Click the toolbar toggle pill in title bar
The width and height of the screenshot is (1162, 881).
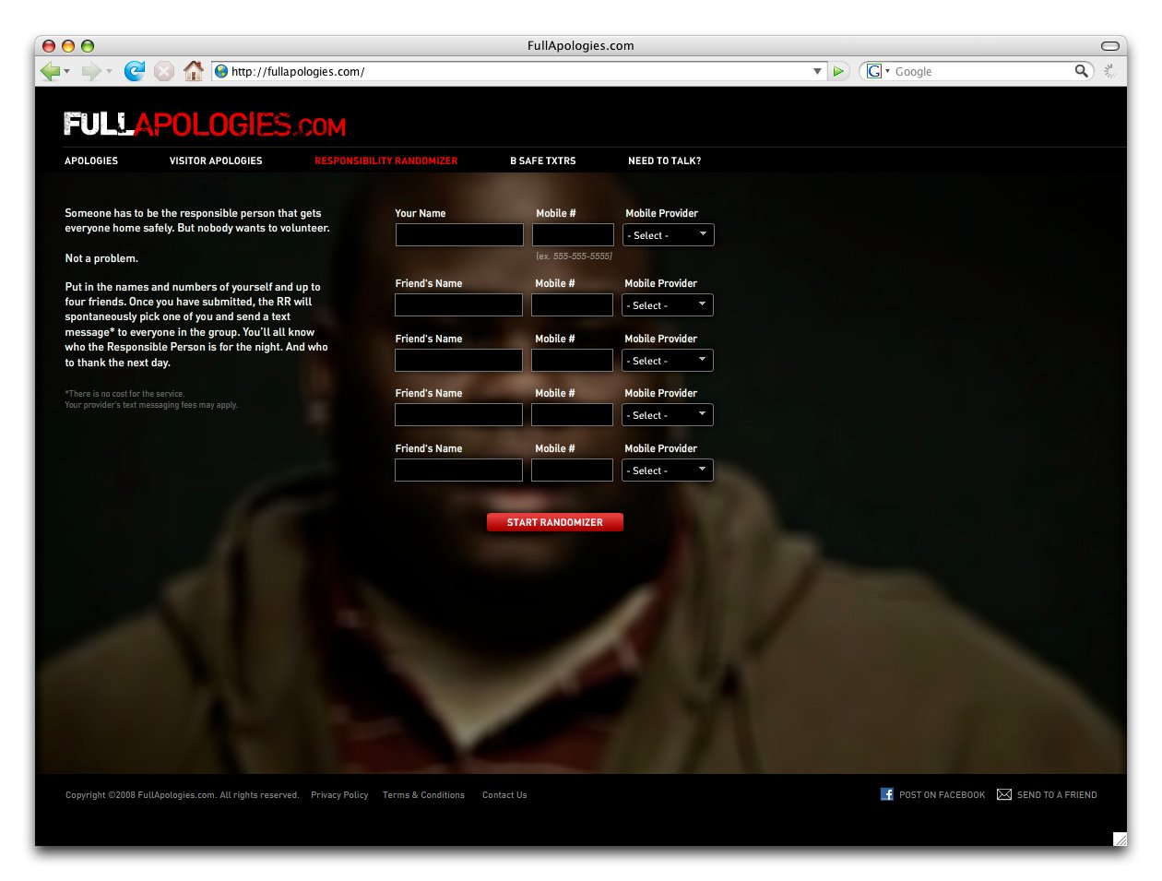pos(1110,45)
